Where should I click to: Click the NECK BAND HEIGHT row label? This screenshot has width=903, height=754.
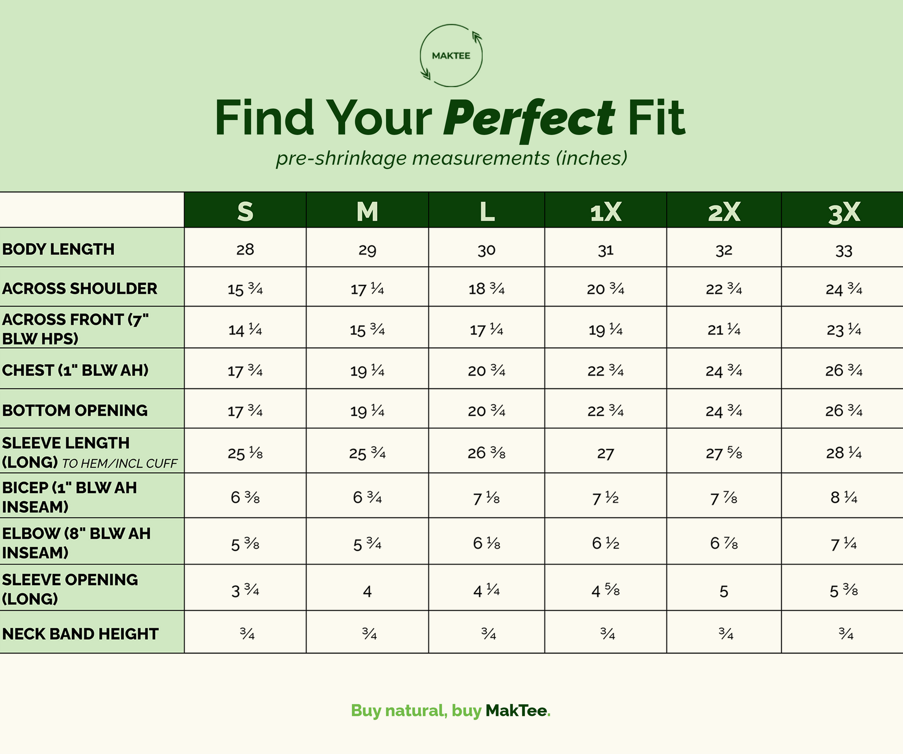point(80,634)
